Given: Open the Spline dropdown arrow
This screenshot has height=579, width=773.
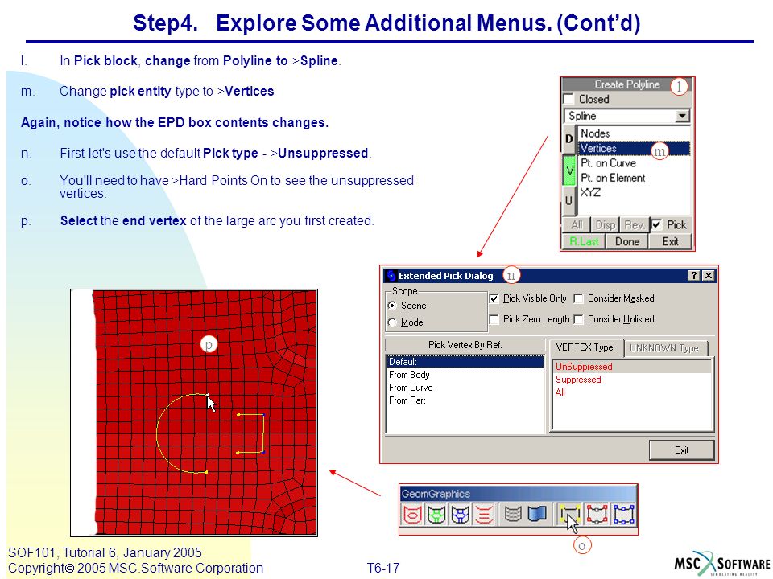Looking at the screenshot, I should pyautogui.click(x=682, y=116).
